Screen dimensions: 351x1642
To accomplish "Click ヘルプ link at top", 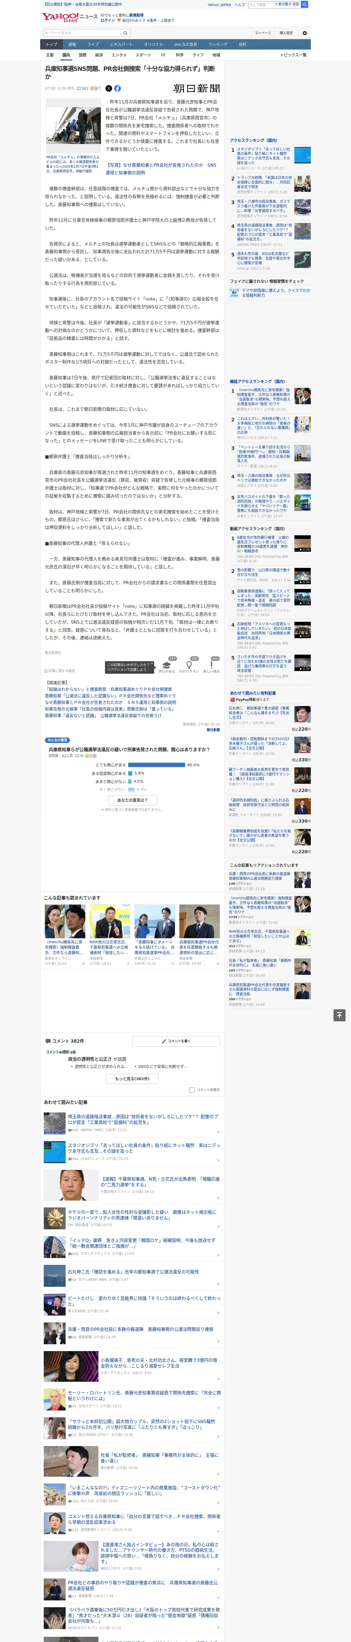I will coord(239,4).
